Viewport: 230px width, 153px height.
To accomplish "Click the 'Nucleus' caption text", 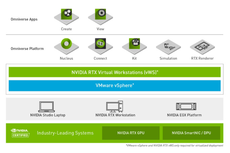I will [x=67, y=58].
